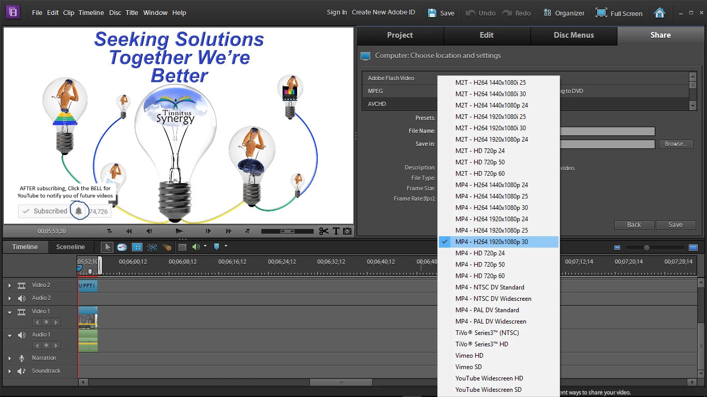Expand the Video 2 track
The image size is (707, 397).
(9, 285)
